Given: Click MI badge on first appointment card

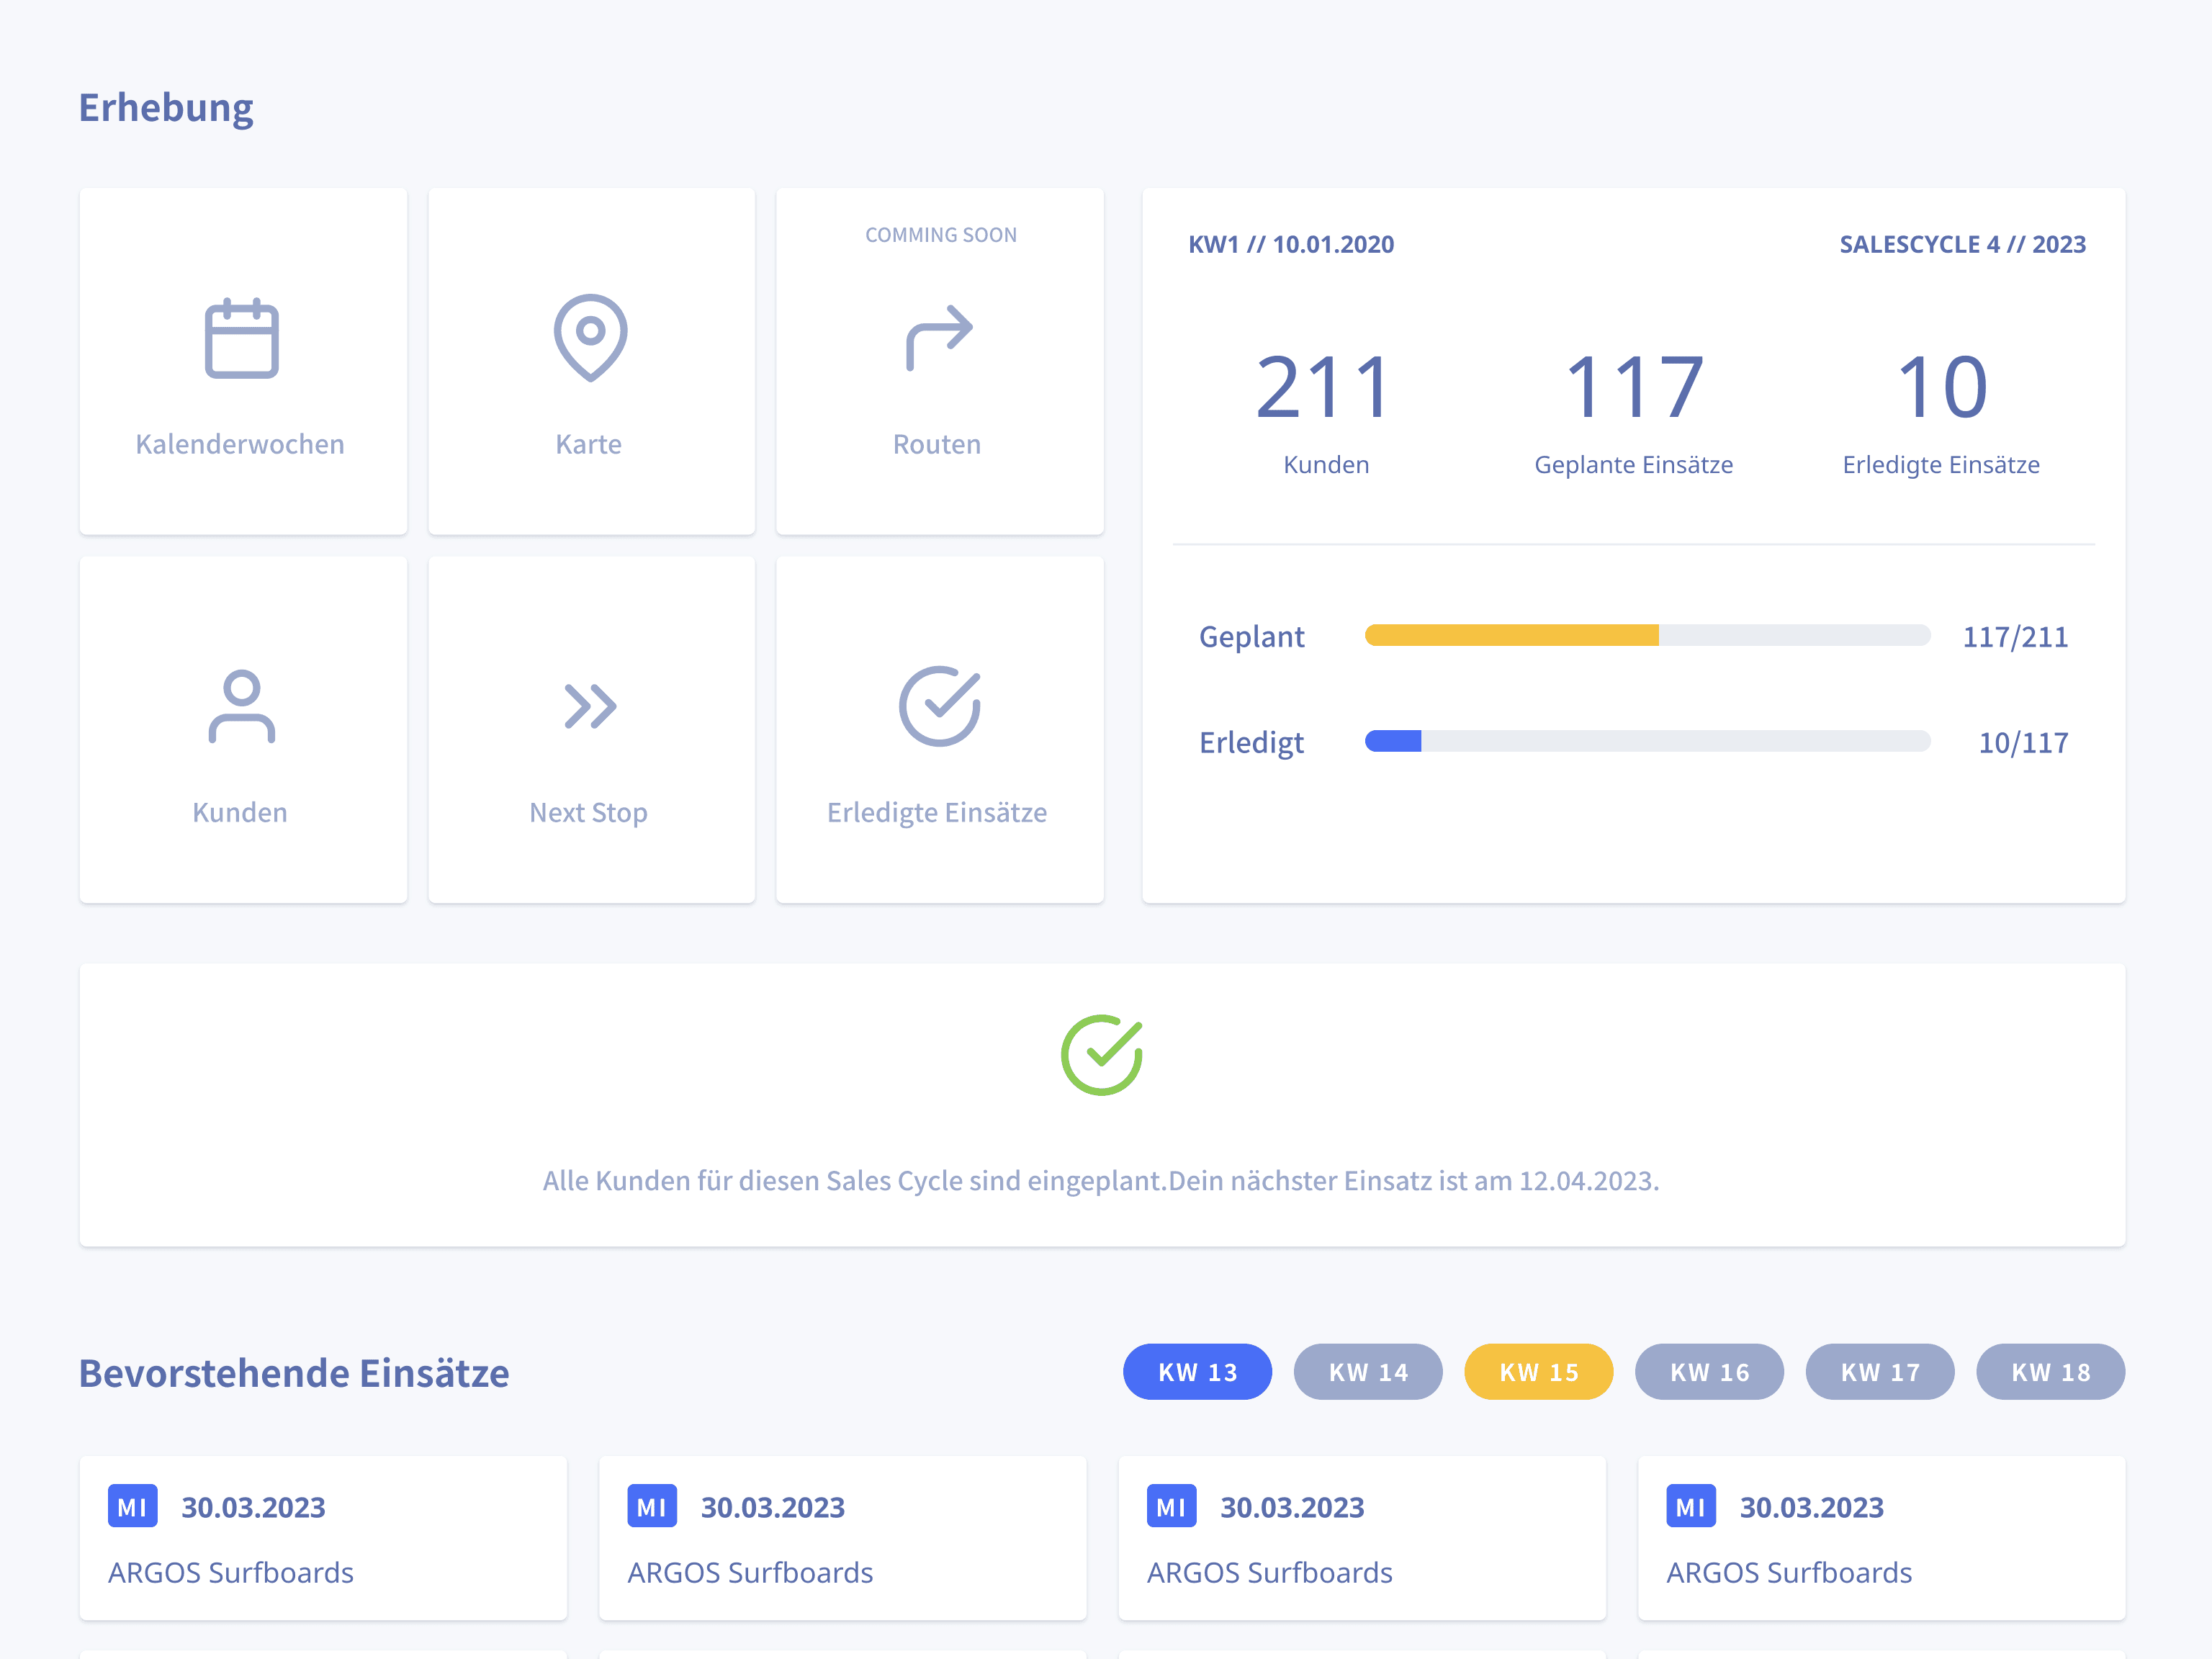Looking at the screenshot, I should point(132,1506).
